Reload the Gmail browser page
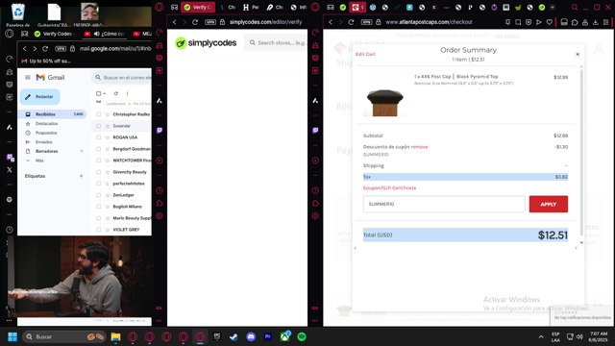This screenshot has height=346, width=615. [x=45, y=49]
